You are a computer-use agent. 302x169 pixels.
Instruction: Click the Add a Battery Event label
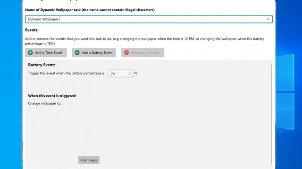pyautogui.click(x=97, y=53)
